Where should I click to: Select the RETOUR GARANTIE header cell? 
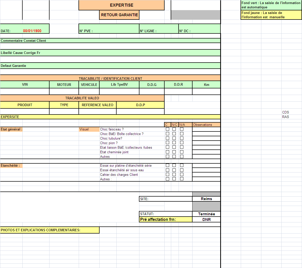point(119,15)
